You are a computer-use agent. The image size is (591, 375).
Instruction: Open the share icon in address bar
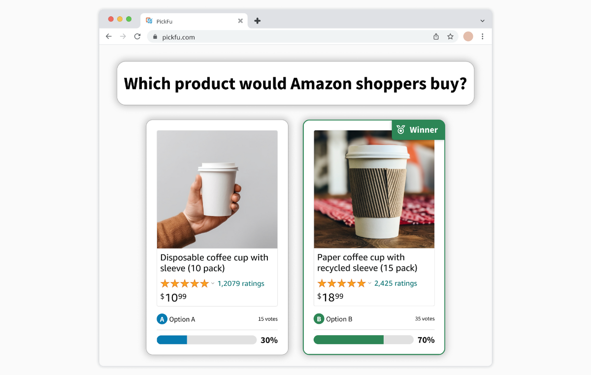pos(436,36)
